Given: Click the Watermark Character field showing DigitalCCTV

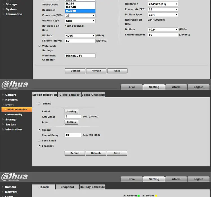Looking at the screenshot, I should pos(80,56).
